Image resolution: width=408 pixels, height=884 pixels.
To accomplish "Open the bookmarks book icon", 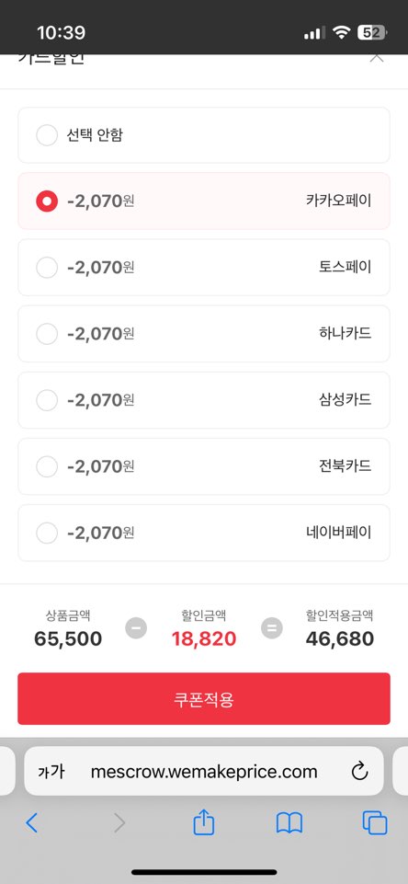I will (289, 823).
